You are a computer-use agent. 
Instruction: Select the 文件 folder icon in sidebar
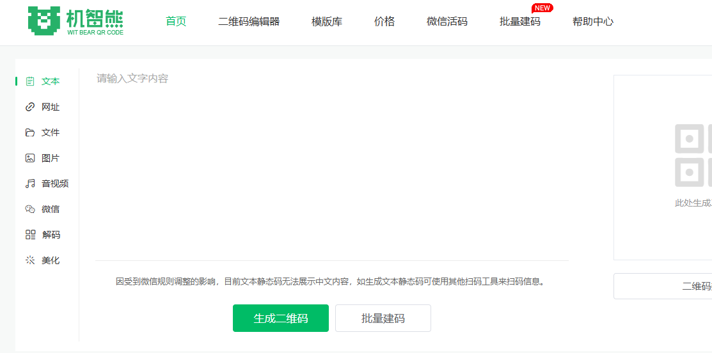30,132
